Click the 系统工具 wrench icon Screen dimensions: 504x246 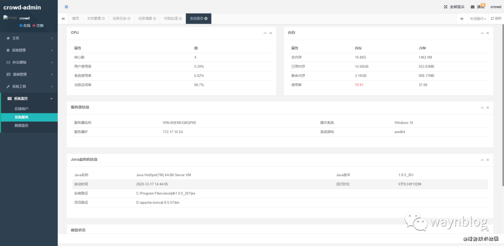pyautogui.click(x=8, y=86)
